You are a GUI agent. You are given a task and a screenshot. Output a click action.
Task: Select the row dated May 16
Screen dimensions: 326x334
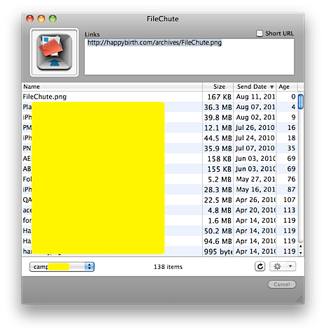coord(160,189)
